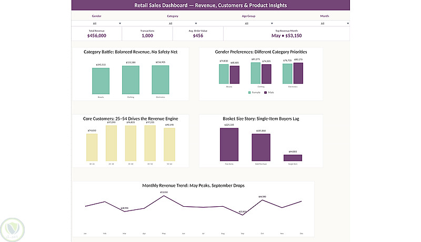Click the Top Revenue Month card
Viewport: 421px width, 242px height.
[x=286, y=34]
